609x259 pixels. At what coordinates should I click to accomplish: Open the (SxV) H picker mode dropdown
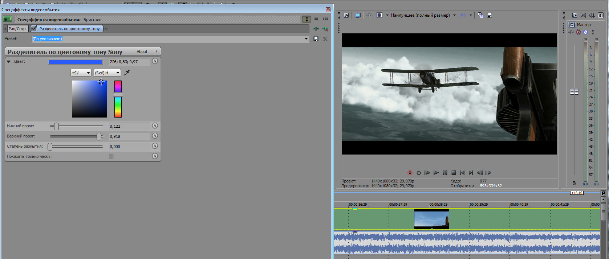[x=107, y=73]
